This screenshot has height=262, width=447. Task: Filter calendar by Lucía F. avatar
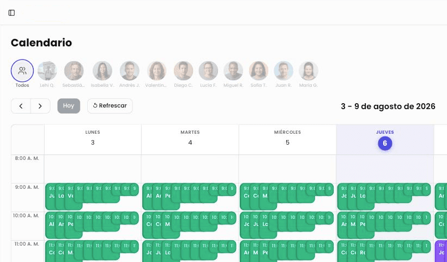coord(208,70)
